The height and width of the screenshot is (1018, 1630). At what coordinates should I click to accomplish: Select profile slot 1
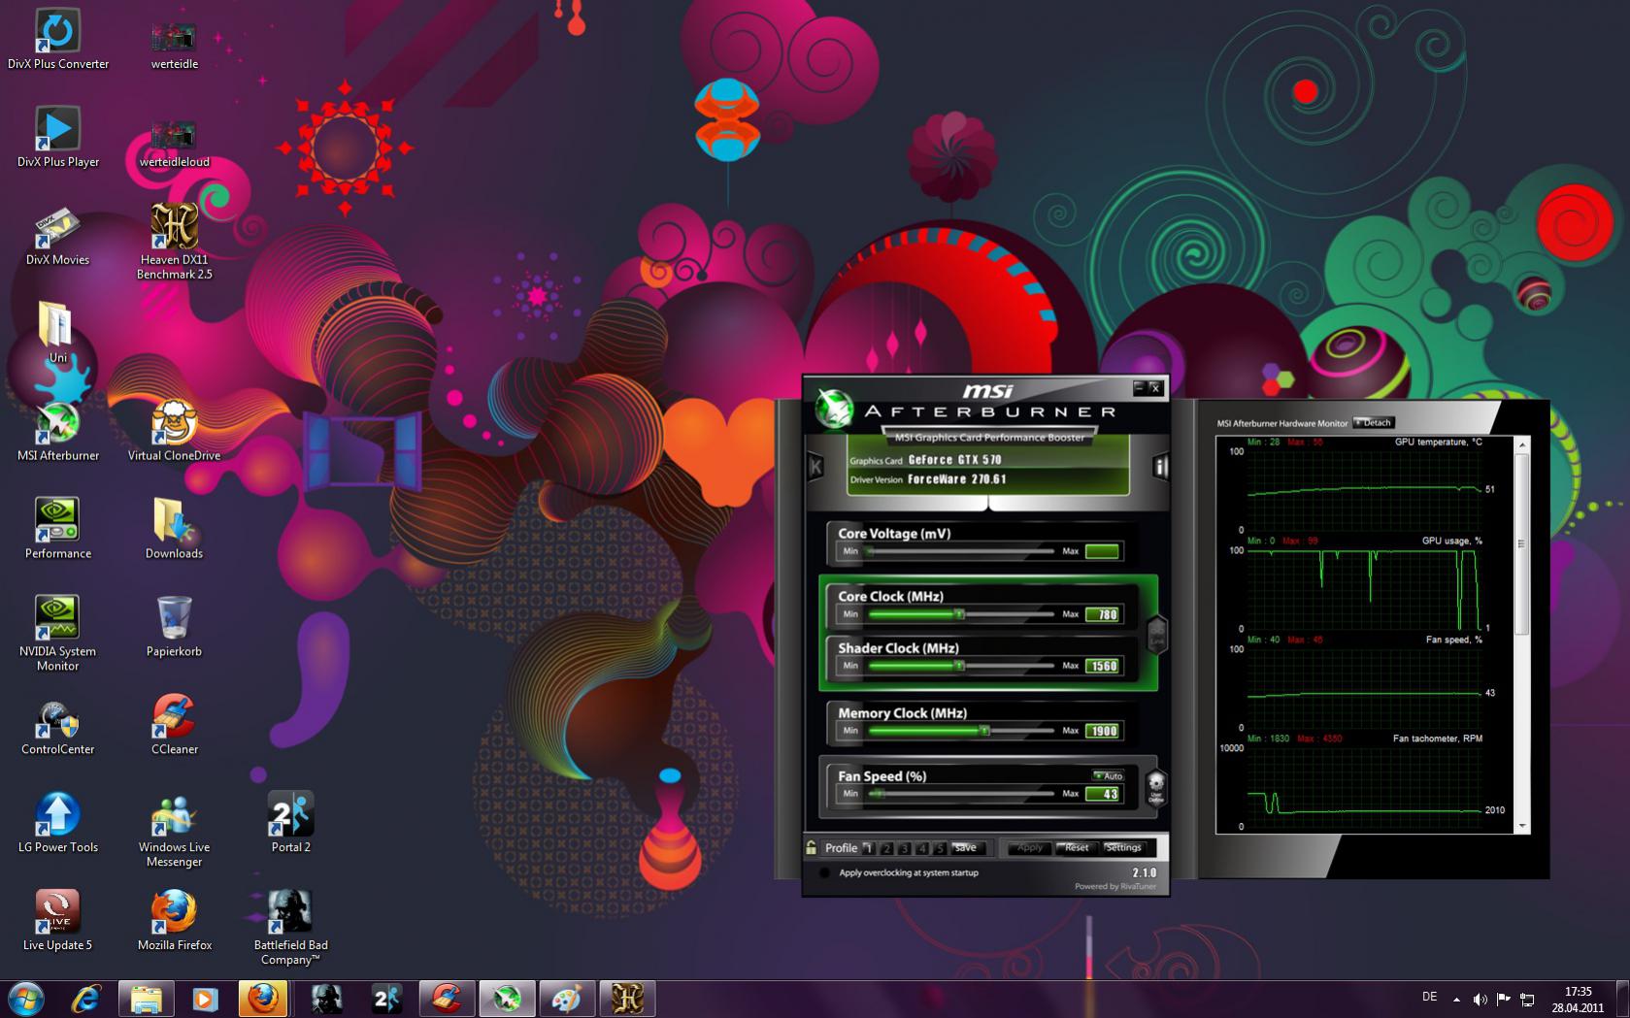tap(869, 848)
